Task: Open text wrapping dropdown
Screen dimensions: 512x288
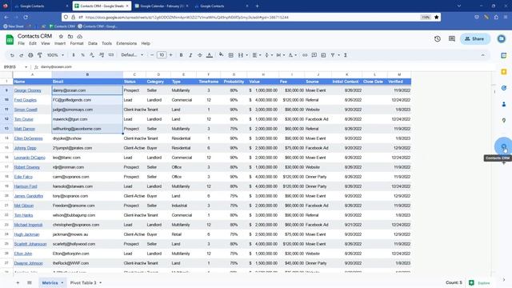Action: click(281, 55)
